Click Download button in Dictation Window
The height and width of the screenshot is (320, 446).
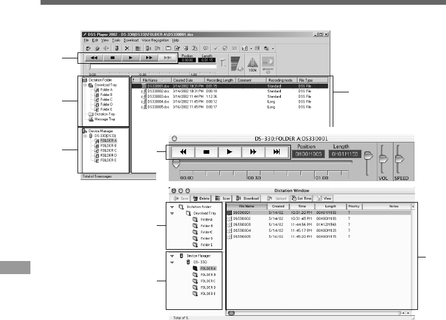(x=247, y=198)
